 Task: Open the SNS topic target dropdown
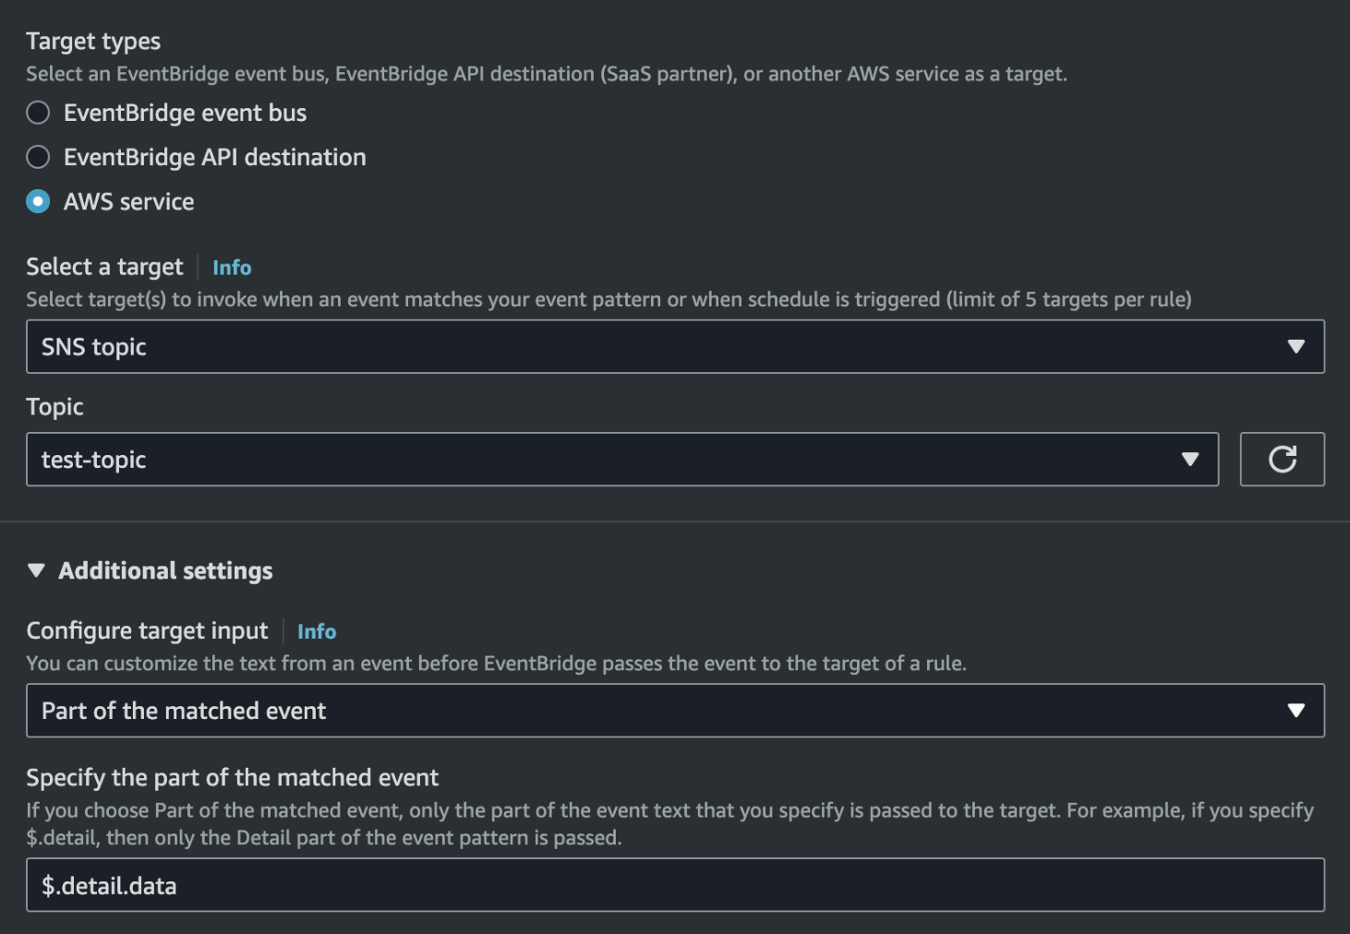(x=646, y=347)
